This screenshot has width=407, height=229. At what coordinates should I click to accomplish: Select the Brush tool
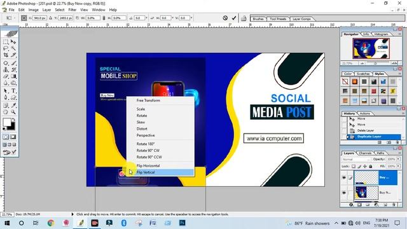(x=13, y=63)
